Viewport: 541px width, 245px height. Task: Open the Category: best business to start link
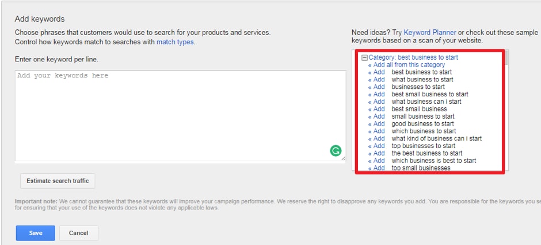413,57
